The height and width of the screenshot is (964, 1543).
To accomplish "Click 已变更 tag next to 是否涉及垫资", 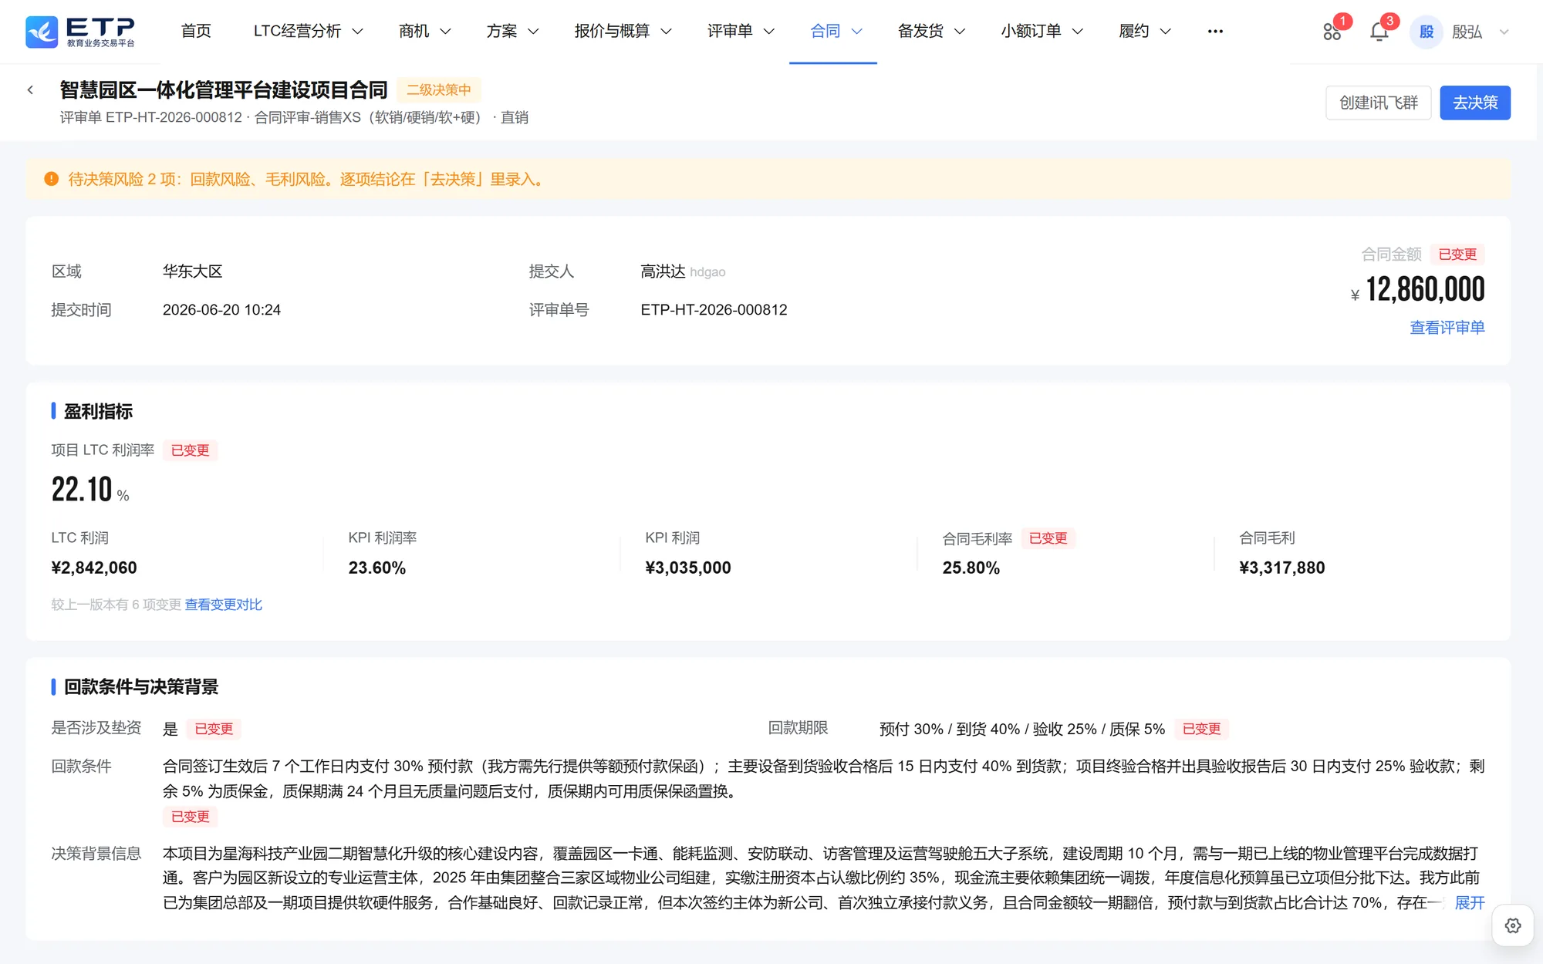I will tap(214, 729).
